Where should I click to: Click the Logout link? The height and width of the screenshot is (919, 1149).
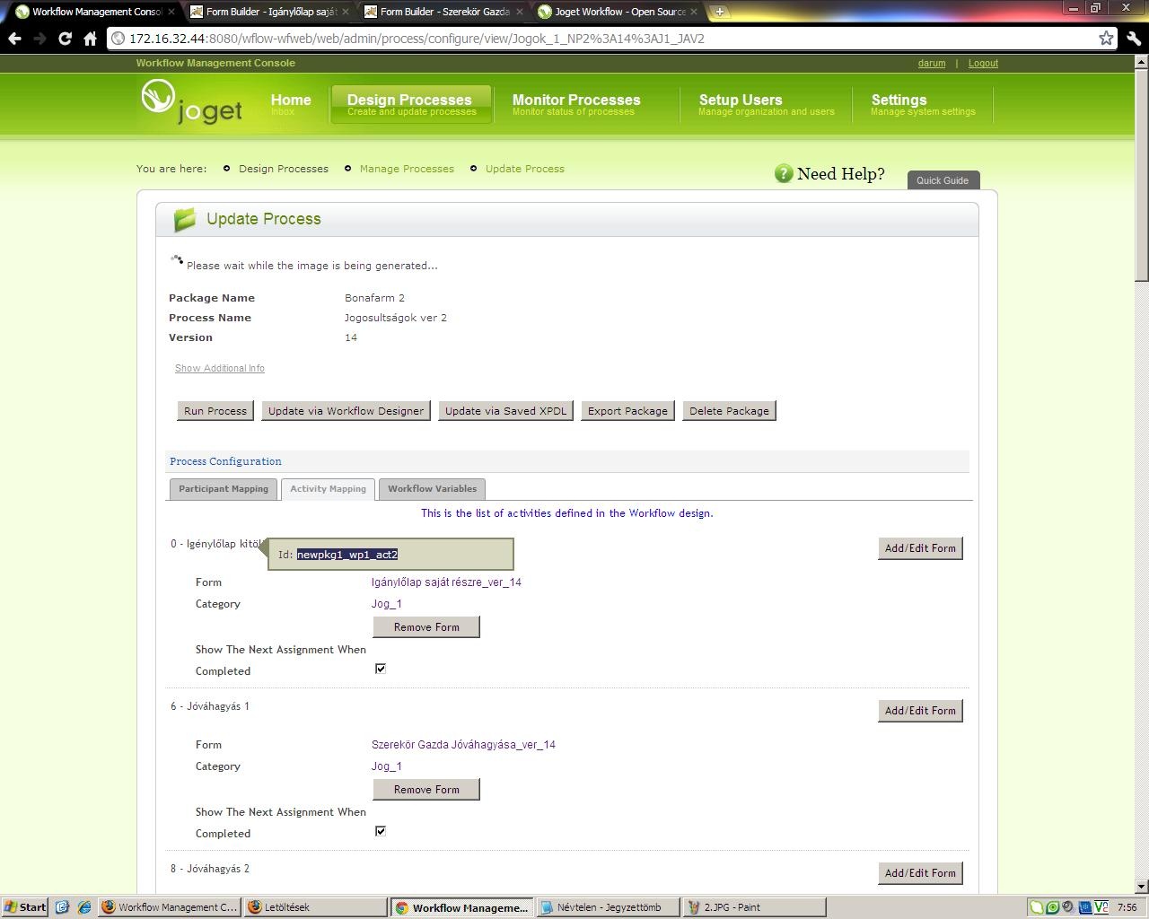click(x=983, y=63)
